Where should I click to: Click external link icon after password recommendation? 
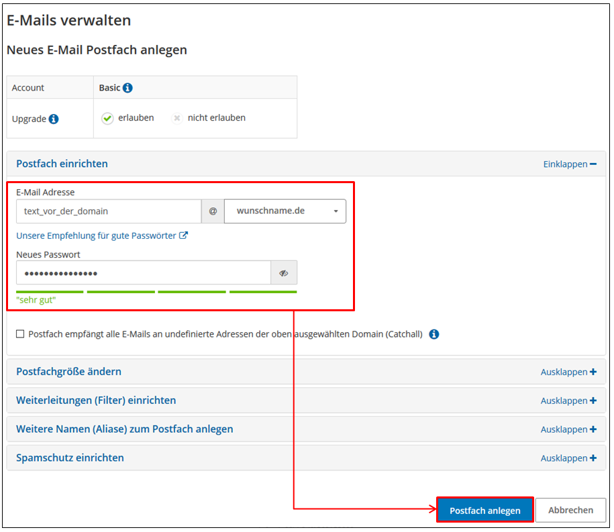point(183,235)
